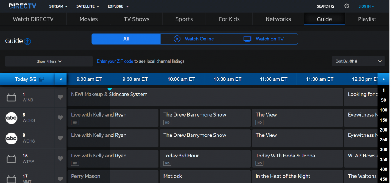Click the current-time marker triangle
This screenshot has height=183, width=391.
click(x=110, y=89)
